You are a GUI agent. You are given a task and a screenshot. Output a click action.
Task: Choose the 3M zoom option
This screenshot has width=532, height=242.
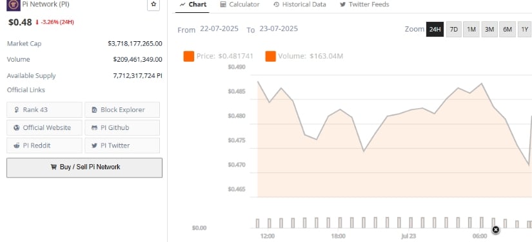[489, 30]
